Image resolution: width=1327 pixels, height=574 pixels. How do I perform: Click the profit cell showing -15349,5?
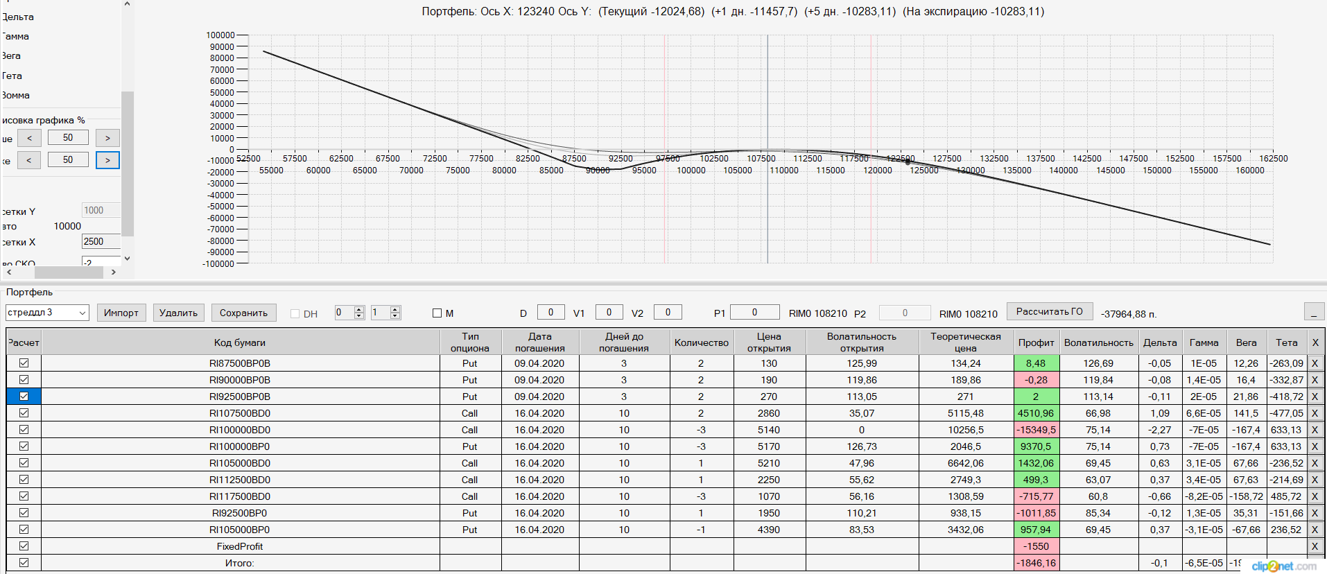pyautogui.click(x=1037, y=430)
